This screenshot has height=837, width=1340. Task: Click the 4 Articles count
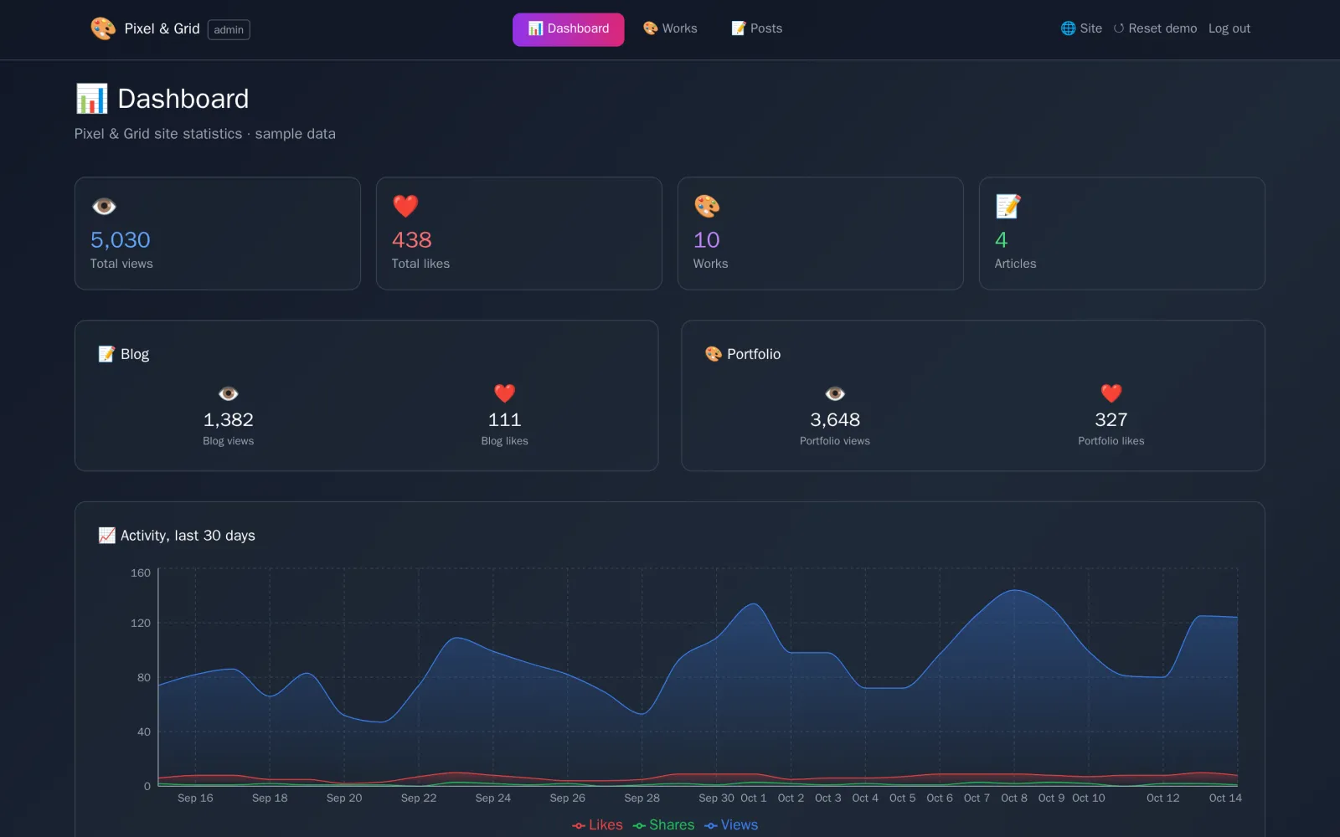click(x=1001, y=240)
